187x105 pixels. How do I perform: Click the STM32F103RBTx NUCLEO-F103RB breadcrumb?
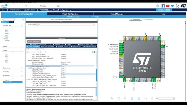click(22, 10)
